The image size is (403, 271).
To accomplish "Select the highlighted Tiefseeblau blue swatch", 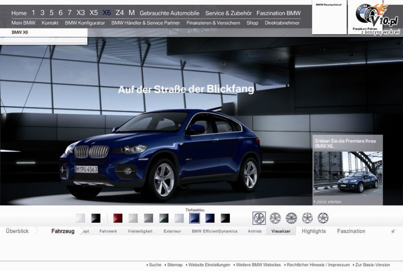I will pyautogui.click(x=195, y=218).
